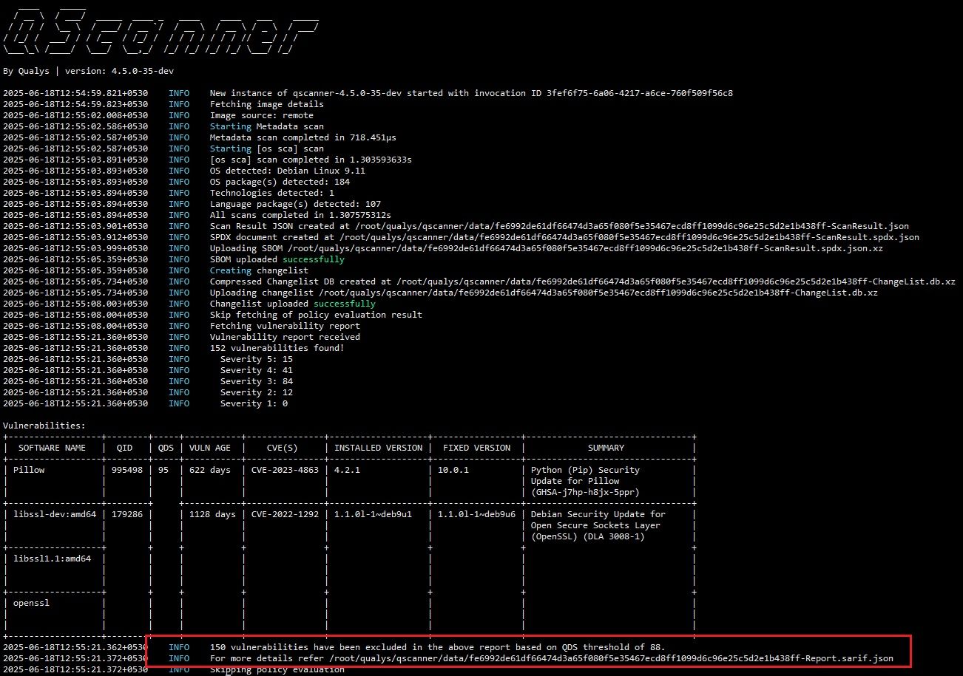Image resolution: width=963 pixels, height=676 pixels.
Task: Select the 'Uploading changelist' log line
Action: [544, 293]
